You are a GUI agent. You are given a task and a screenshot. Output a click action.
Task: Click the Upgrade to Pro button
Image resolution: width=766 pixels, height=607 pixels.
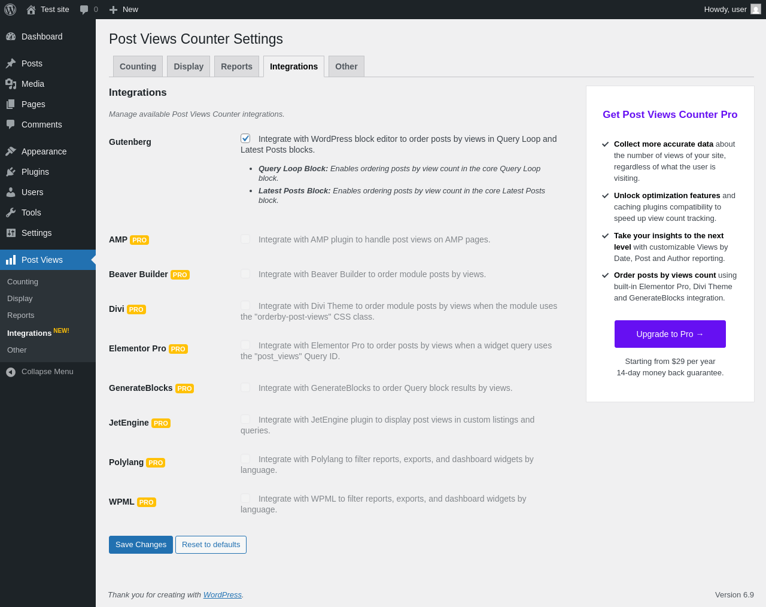tap(670, 334)
